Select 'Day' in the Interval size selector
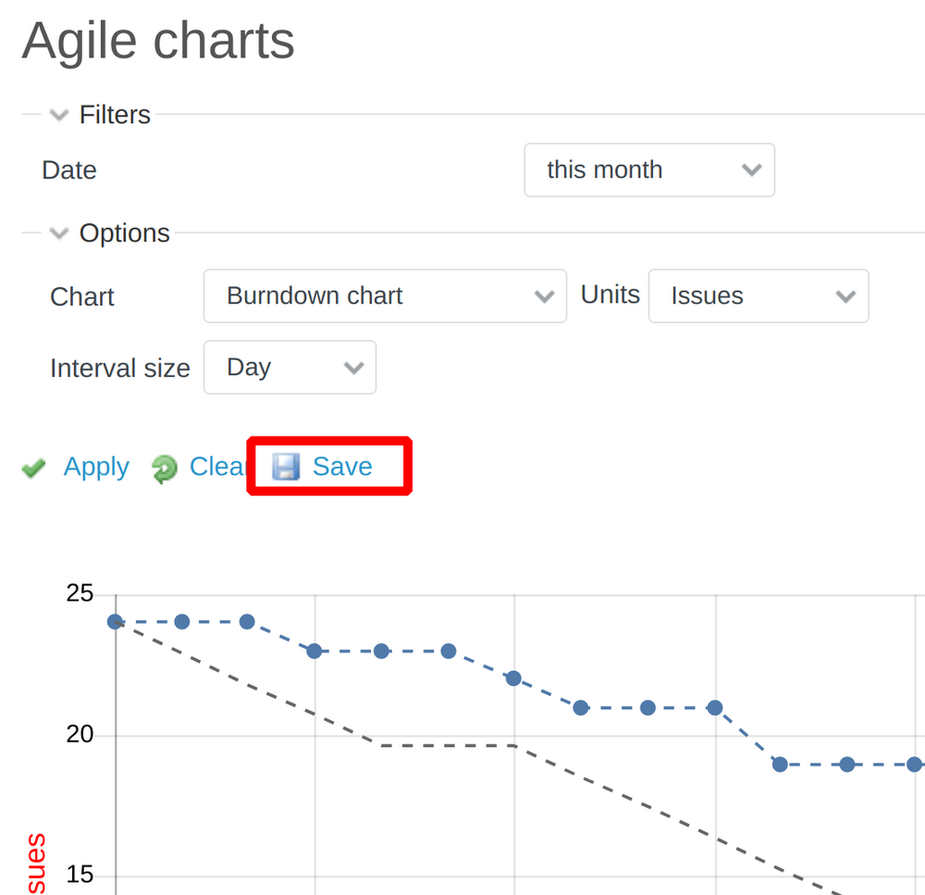 pos(290,367)
